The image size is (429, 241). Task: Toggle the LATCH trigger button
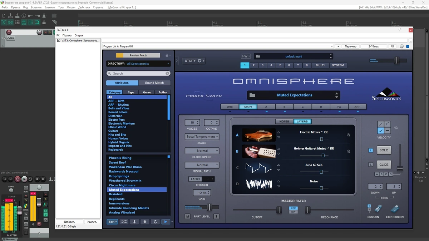tap(196, 179)
